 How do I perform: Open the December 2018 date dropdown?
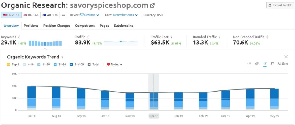coord(125,15)
